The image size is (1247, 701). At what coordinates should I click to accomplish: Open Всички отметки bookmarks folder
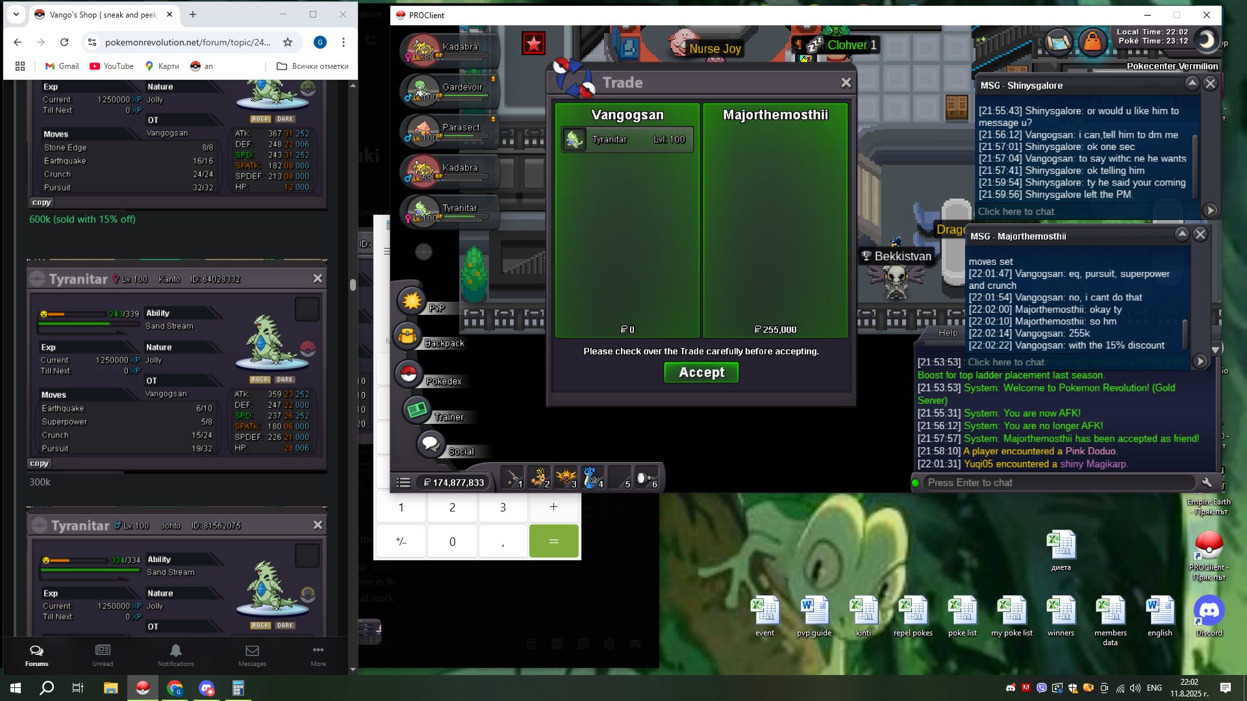click(312, 66)
